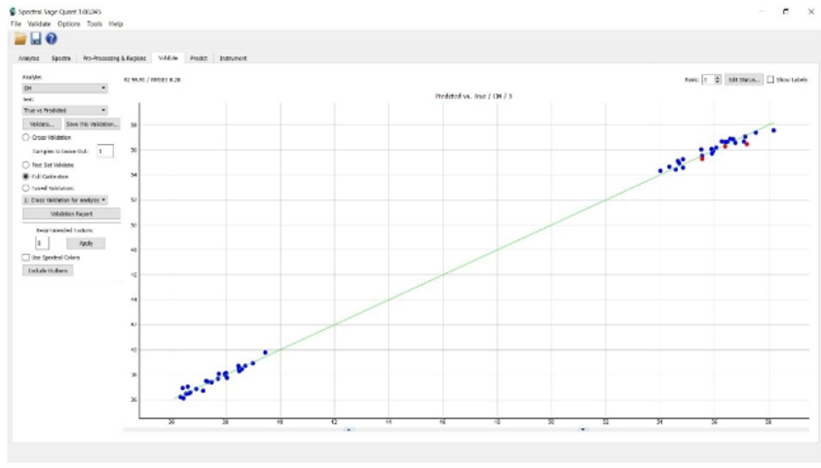Click the left blue range handle below x-axis
The width and height of the screenshot is (821, 468).
(349, 429)
